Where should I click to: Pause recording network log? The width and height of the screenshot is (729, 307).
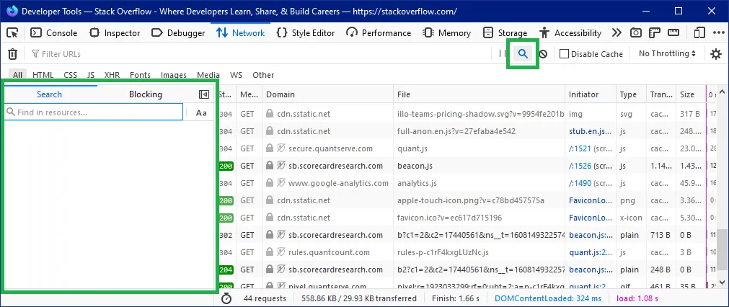coord(502,54)
